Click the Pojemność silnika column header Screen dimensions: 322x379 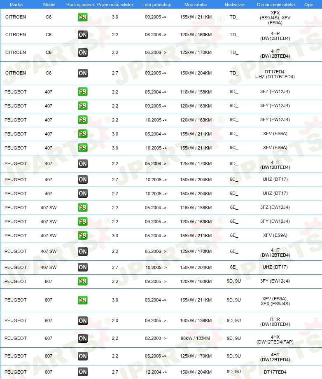pyautogui.click(x=115, y=5)
